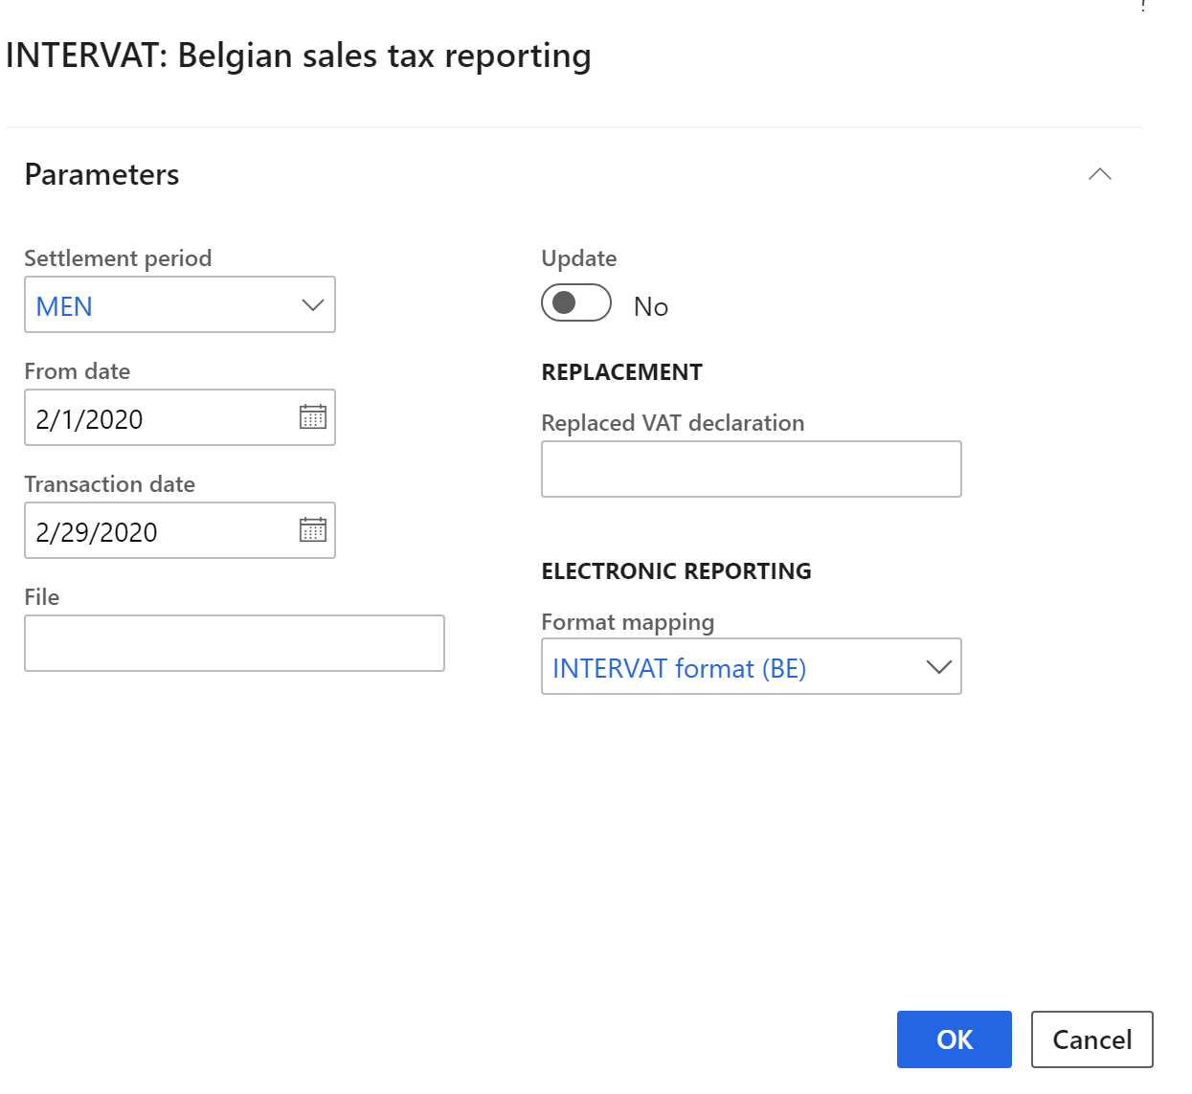Click the Settlement period label
The height and width of the screenshot is (1094, 1192).
point(118,258)
